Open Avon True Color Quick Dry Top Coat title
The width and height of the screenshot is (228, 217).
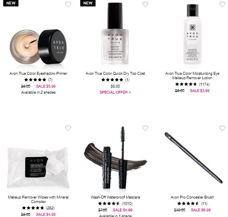click(115, 74)
